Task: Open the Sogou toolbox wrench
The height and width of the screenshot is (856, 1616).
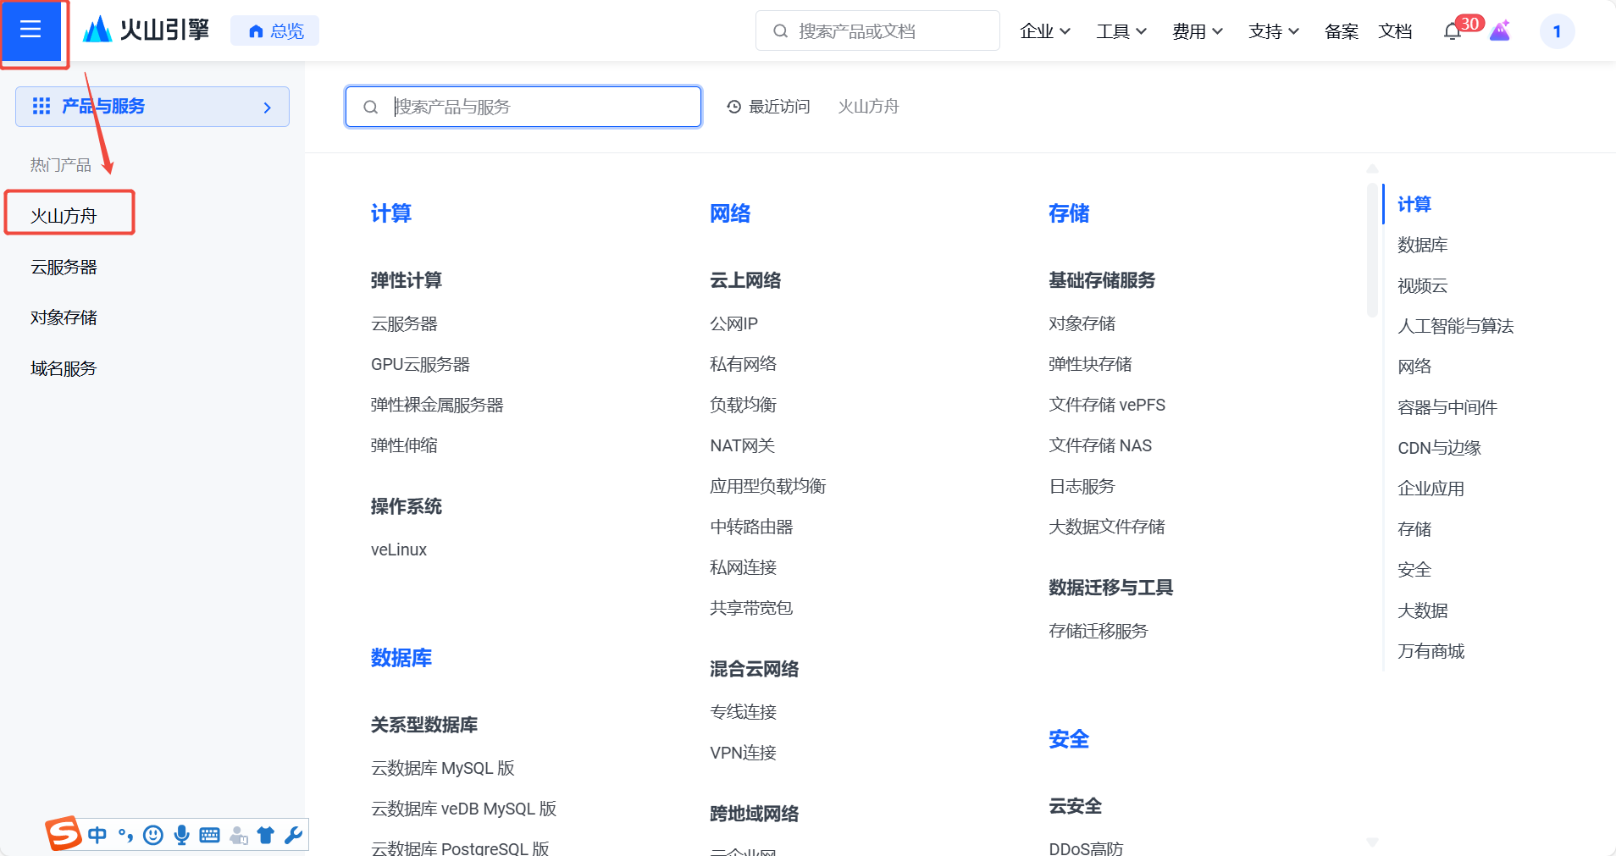Action: tap(294, 836)
